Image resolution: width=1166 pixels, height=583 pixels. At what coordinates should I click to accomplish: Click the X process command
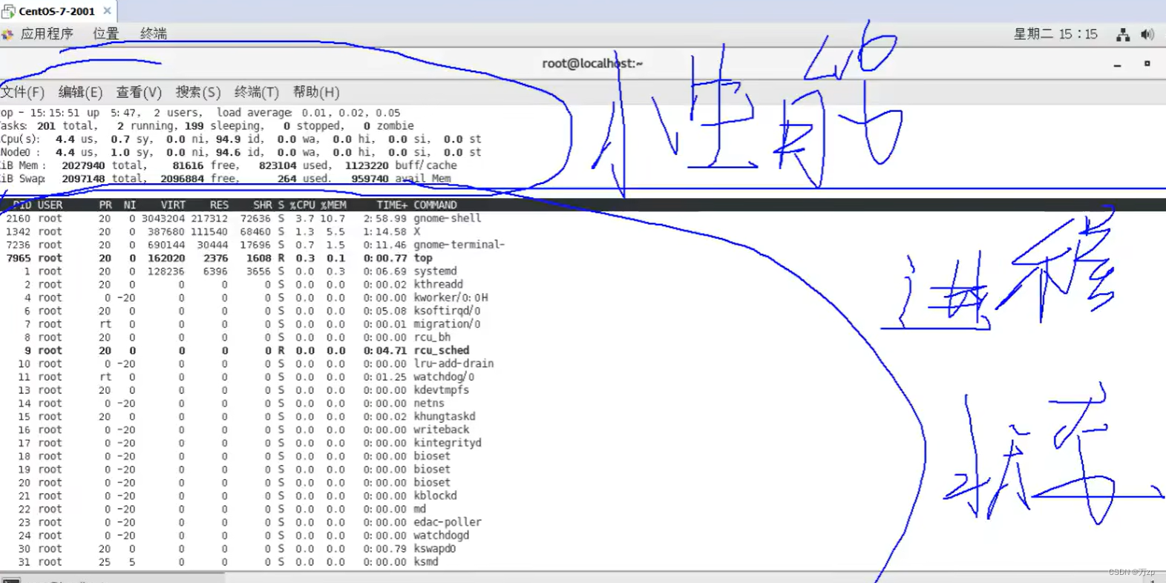coord(417,231)
